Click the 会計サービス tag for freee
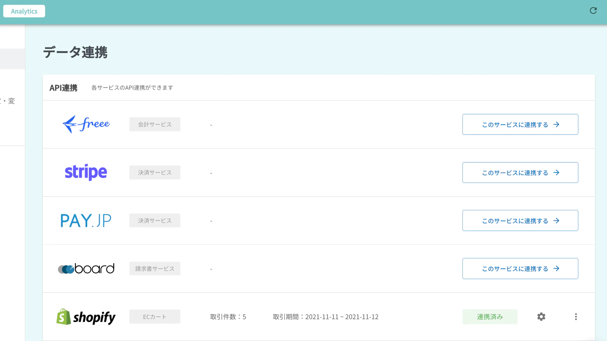 [155, 124]
